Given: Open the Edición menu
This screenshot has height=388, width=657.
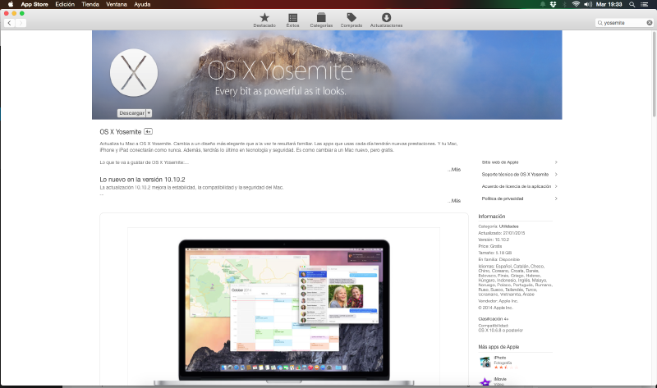Looking at the screenshot, I should pos(65,4).
